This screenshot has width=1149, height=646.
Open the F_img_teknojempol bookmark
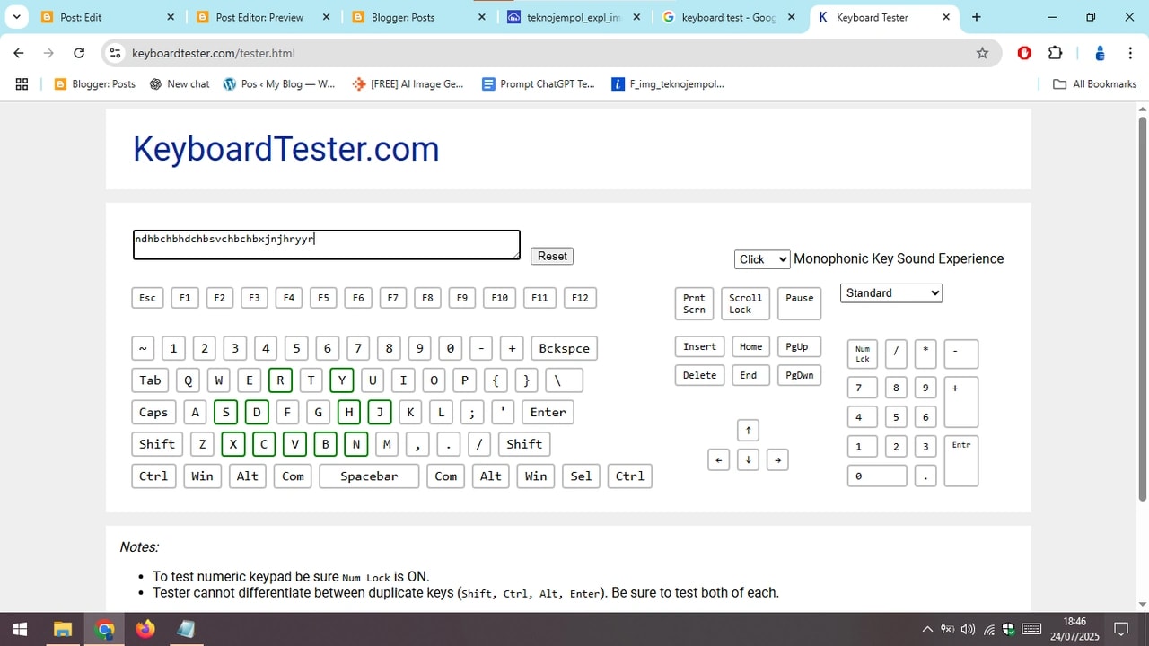click(667, 83)
